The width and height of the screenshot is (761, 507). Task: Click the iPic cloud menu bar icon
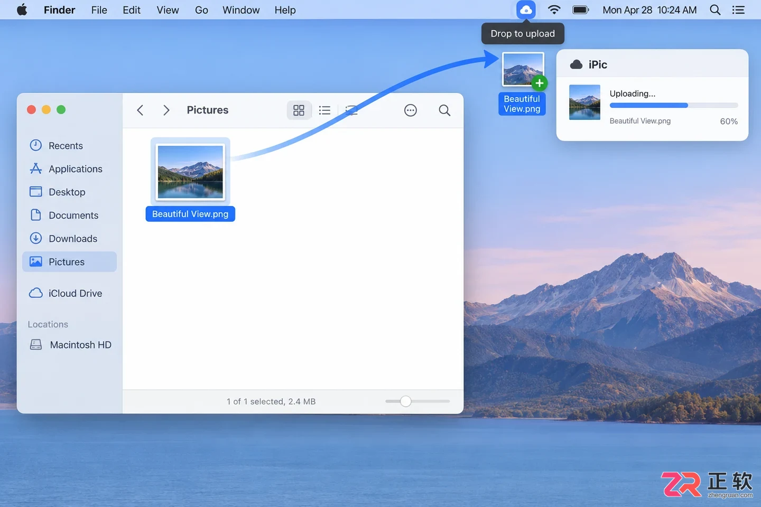pos(526,10)
